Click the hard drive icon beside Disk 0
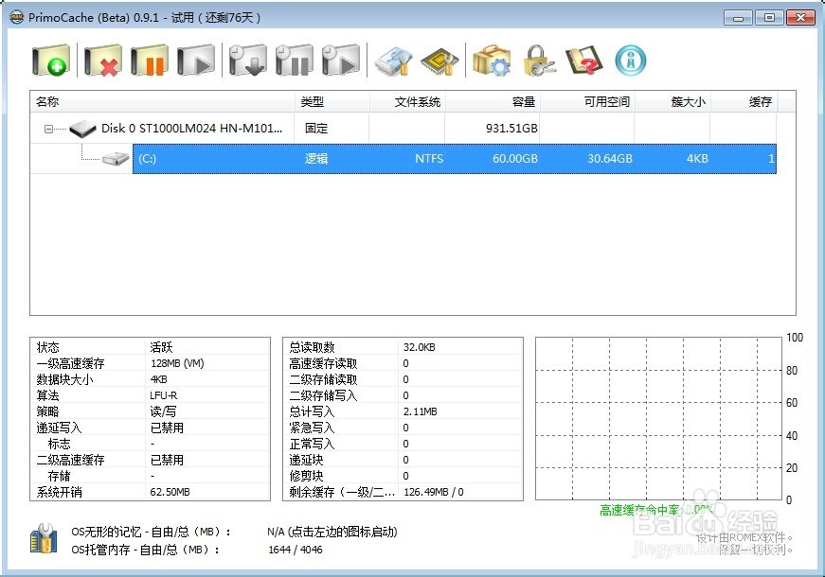 [82, 129]
